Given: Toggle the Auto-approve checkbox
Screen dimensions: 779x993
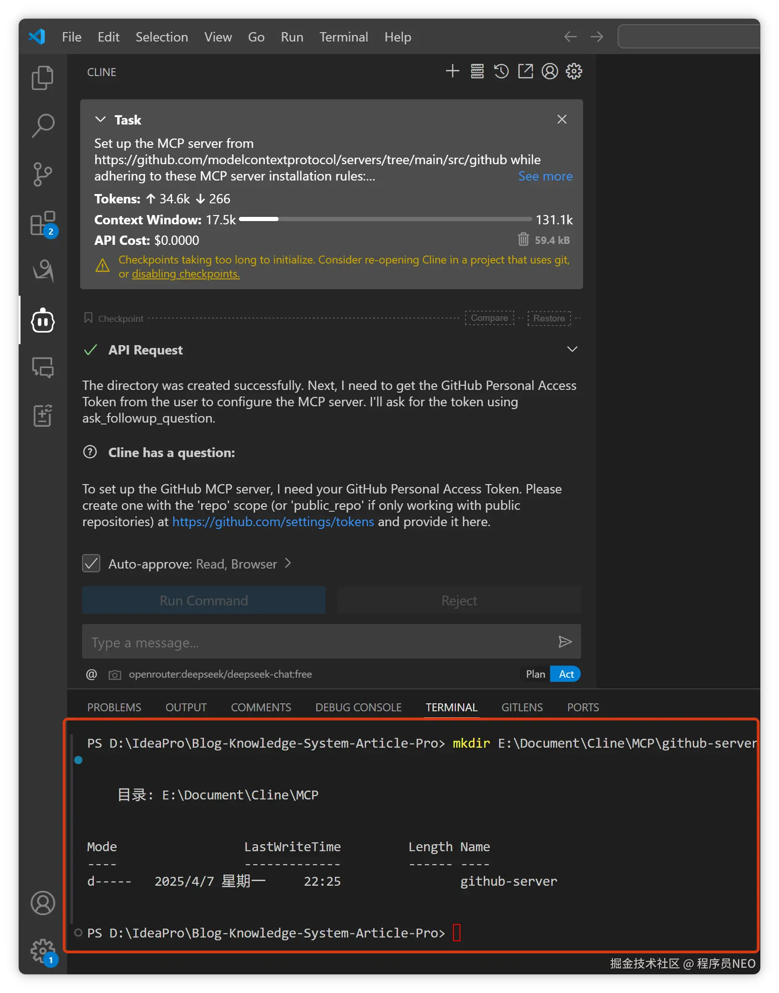Looking at the screenshot, I should (x=91, y=563).
